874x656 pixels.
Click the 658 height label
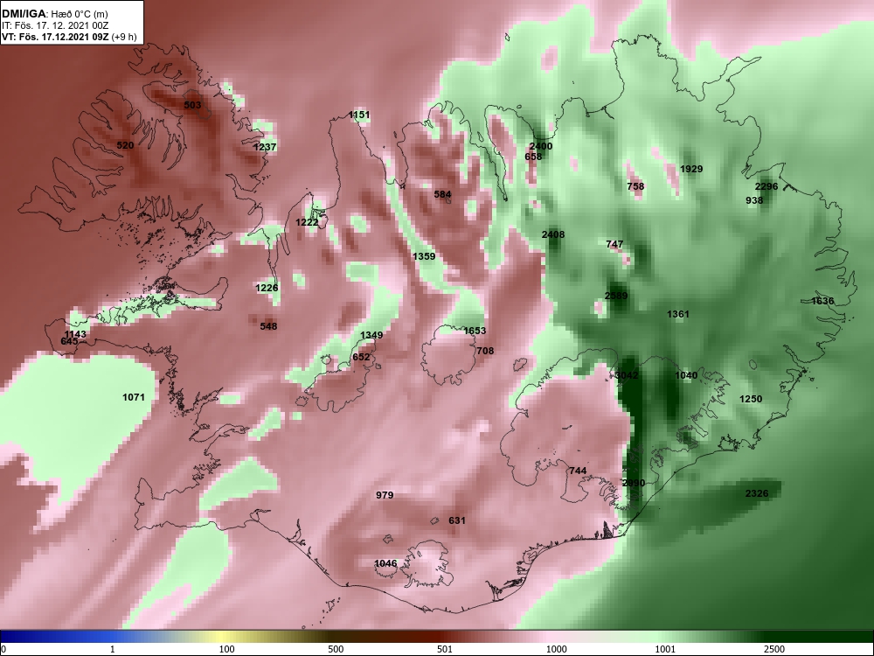[533, 157]
